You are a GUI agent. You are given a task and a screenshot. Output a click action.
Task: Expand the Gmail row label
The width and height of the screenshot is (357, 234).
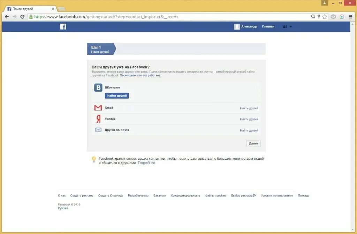pos(109,108)
